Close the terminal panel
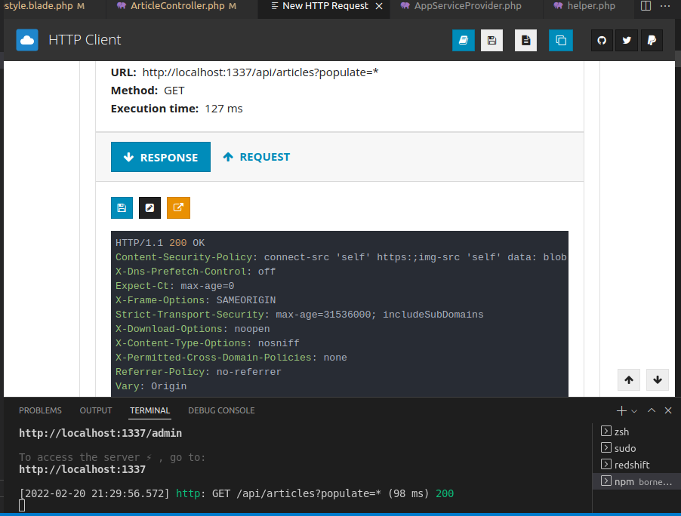The image size is (681, 516). click(668, 410)
